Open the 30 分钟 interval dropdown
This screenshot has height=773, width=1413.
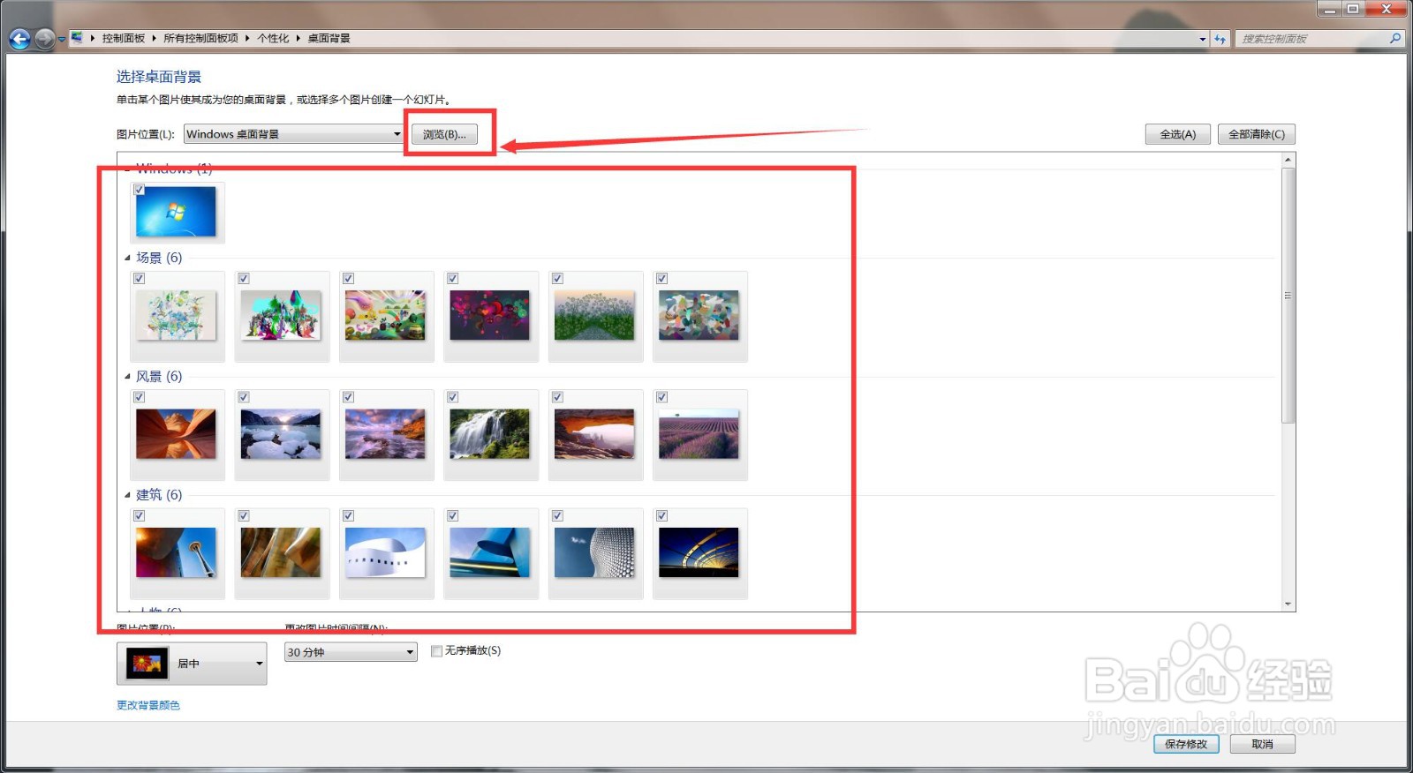click(x=351, y=652)
